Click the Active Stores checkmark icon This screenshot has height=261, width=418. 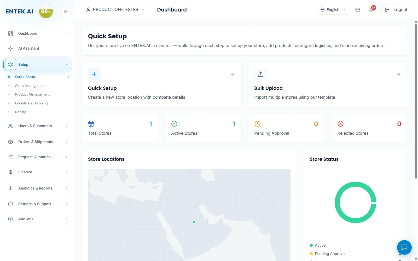pyautogui.click(x=174, y=124)
